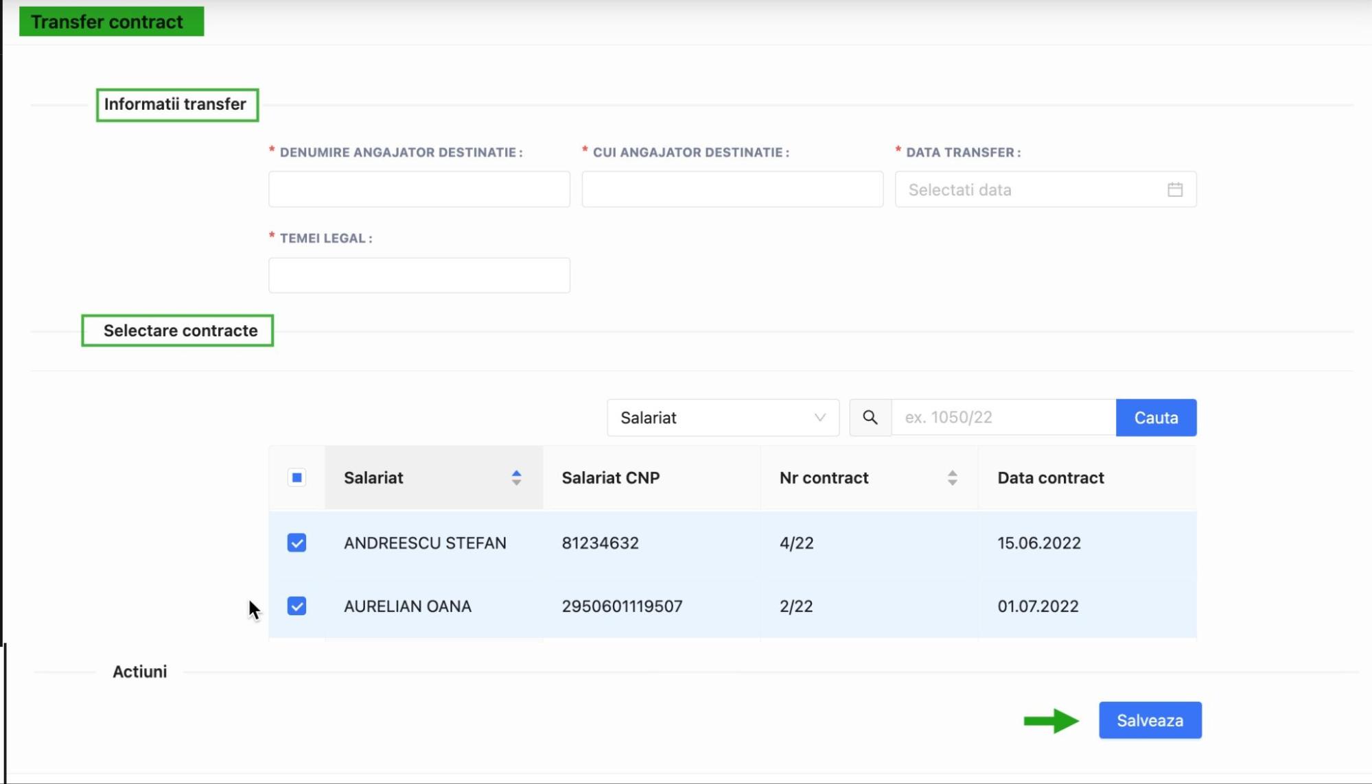
Task: Click contract number 2/22
Action: click(796, 606)
